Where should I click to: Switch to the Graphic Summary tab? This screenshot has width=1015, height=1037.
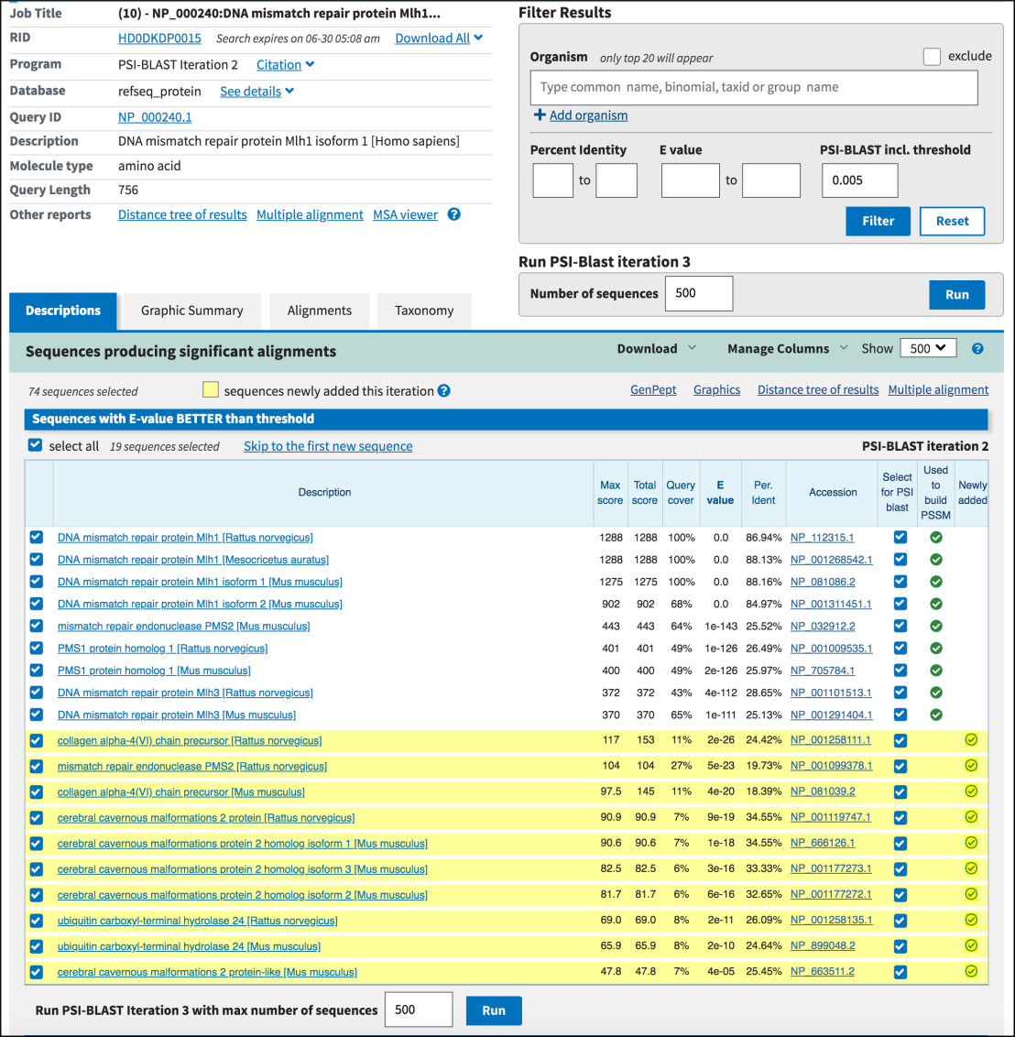[x=192, y=311]
